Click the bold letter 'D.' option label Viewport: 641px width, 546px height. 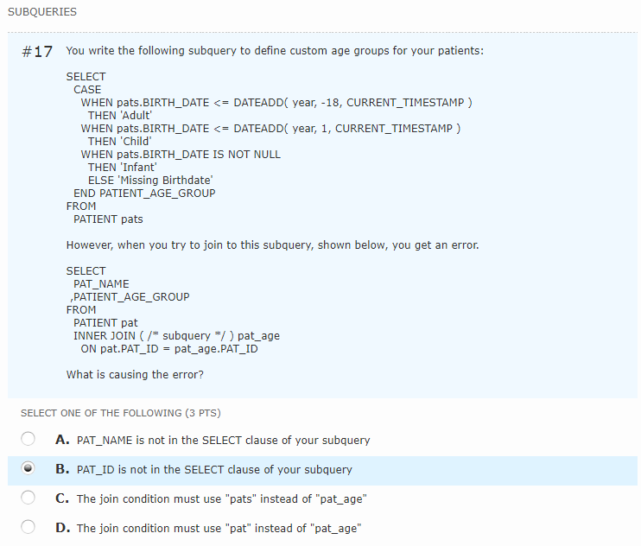[63, 528]
